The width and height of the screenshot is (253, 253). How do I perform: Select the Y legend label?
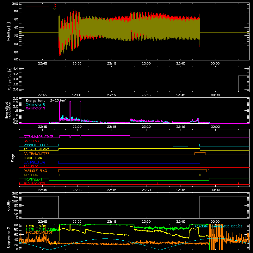point(55,10)
